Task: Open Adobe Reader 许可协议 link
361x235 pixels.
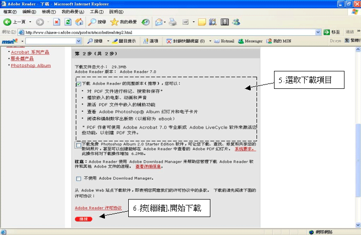Action: [98, 208]
